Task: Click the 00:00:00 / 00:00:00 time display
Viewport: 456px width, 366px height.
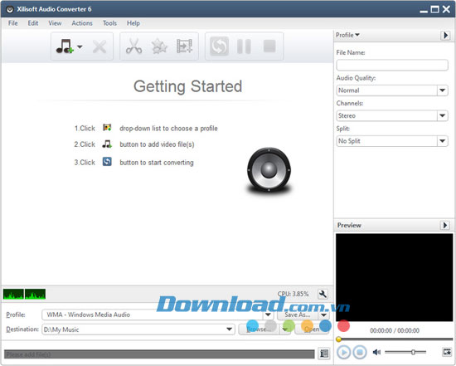Action: (395, 330)
